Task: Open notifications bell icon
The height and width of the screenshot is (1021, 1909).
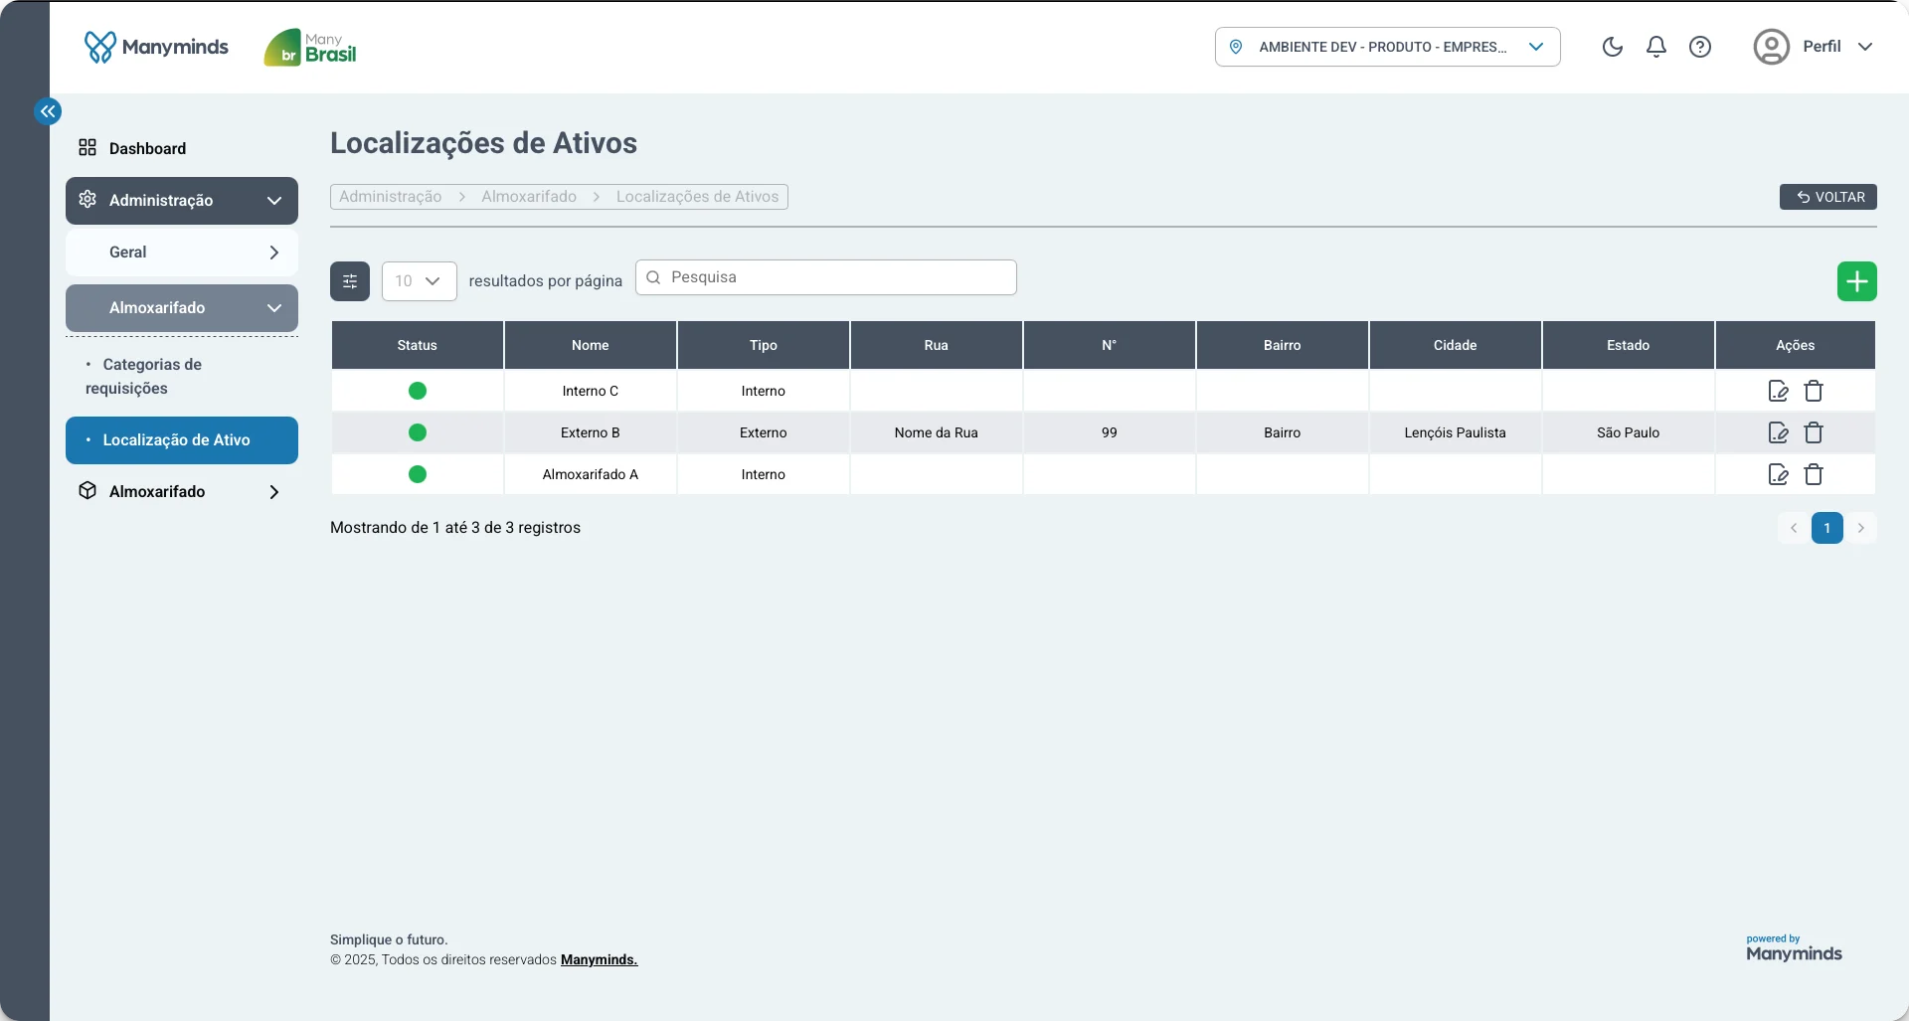Action: [1656, 47]
